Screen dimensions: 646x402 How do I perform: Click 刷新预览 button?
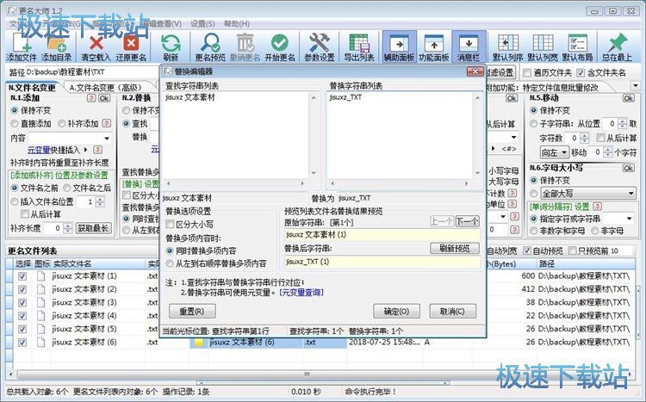coord(455,249)
